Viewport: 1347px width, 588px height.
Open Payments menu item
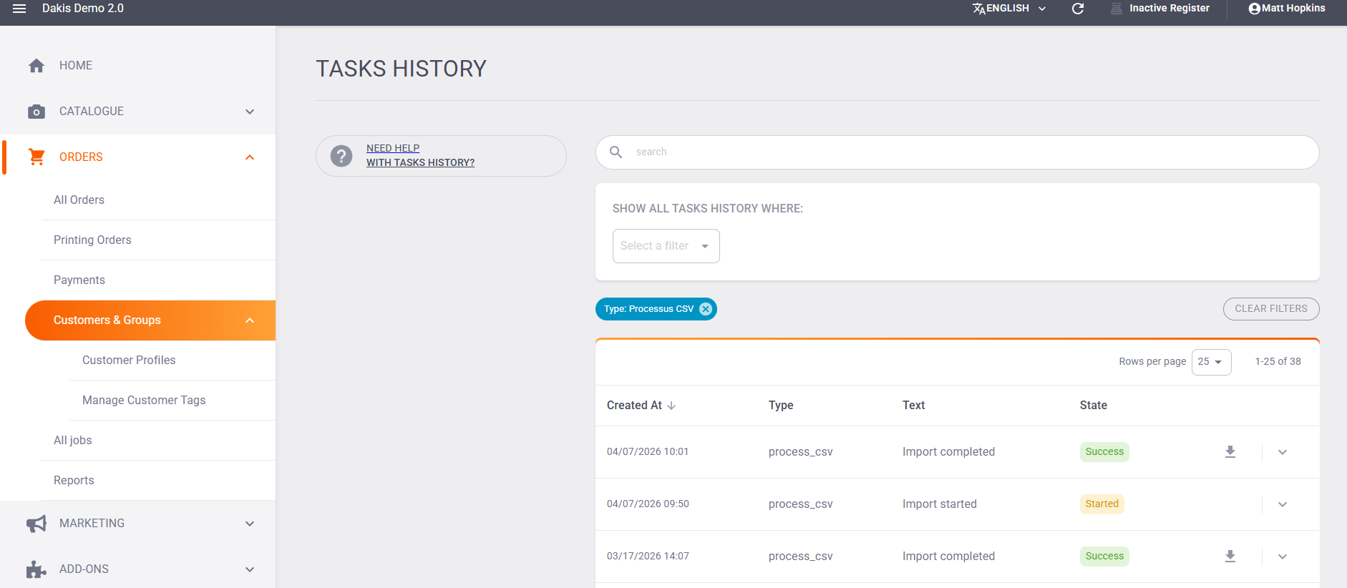[x=79, y=280]
